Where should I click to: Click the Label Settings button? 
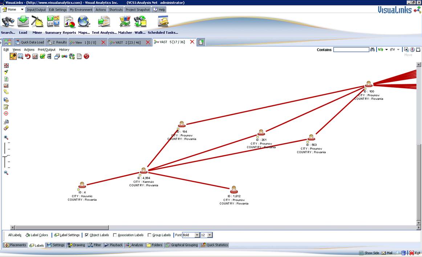[x=67, y=235]
